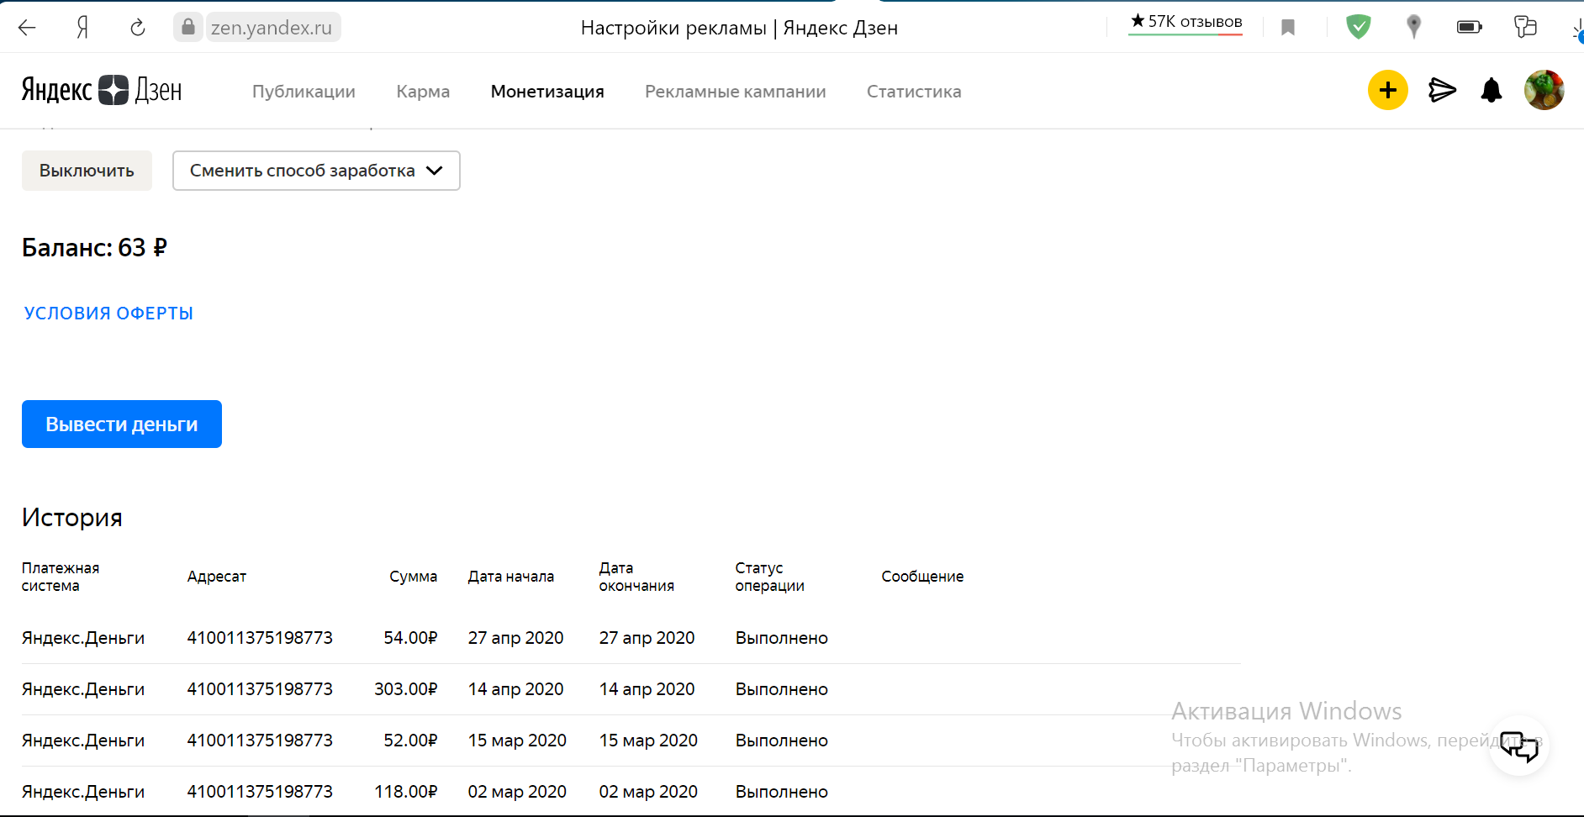
Task: Click start date 14 апр 2020
Action: pyautogui.click(x=515, y=689)
